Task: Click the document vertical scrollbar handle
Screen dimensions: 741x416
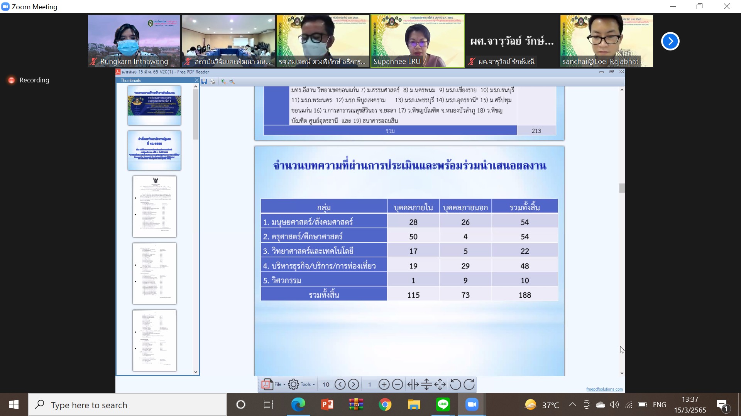Action: coord(622,188)
